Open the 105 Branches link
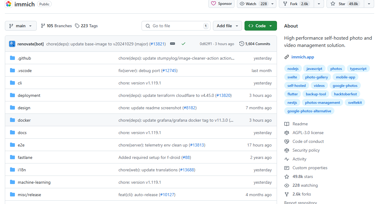The image size is (376, 204). [x=56, y=26]
